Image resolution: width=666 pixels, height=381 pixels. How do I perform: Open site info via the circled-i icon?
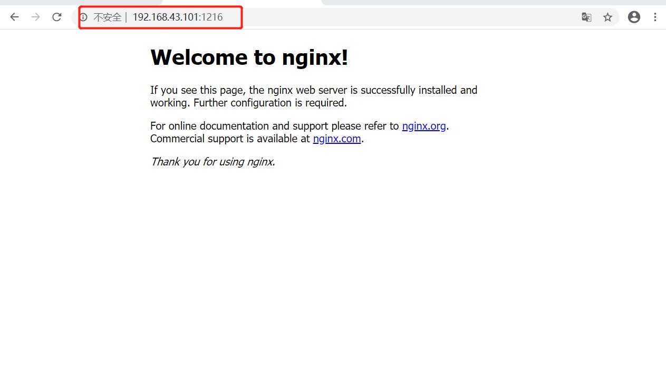click(x=83, y=17)
